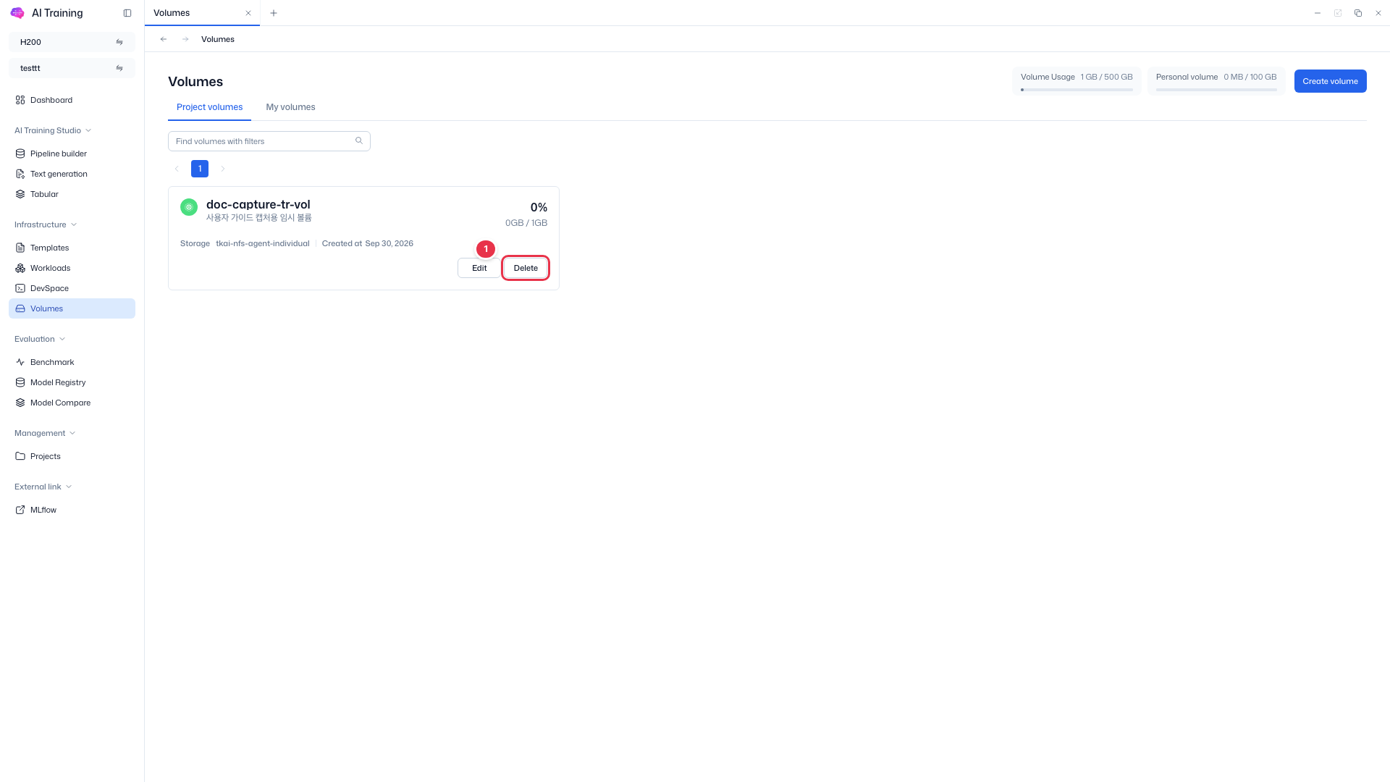The image size is (1390, 782).
Task: Select page 1 in pagination
Action: pos(200,169)
